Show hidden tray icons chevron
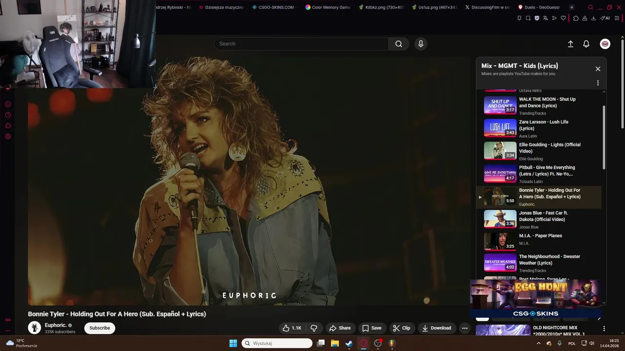The height and width of the screenshot is (351, 625). [x=539, y=343]
